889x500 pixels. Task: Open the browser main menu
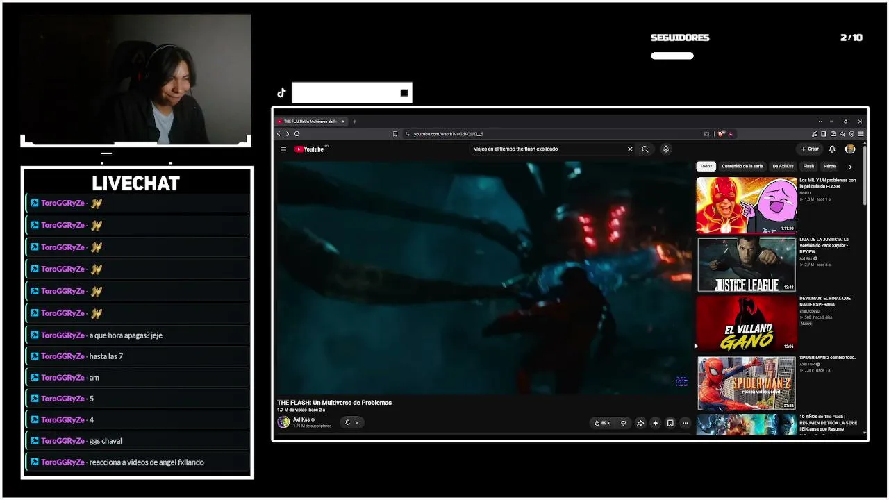coord(861,134)
